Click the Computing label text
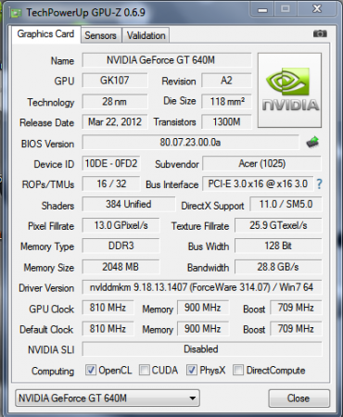Image resolution: width=343 pixels, height=417 pixels. [x=53, y=371]
